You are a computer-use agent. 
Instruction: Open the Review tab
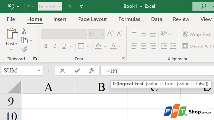point(181,19)
